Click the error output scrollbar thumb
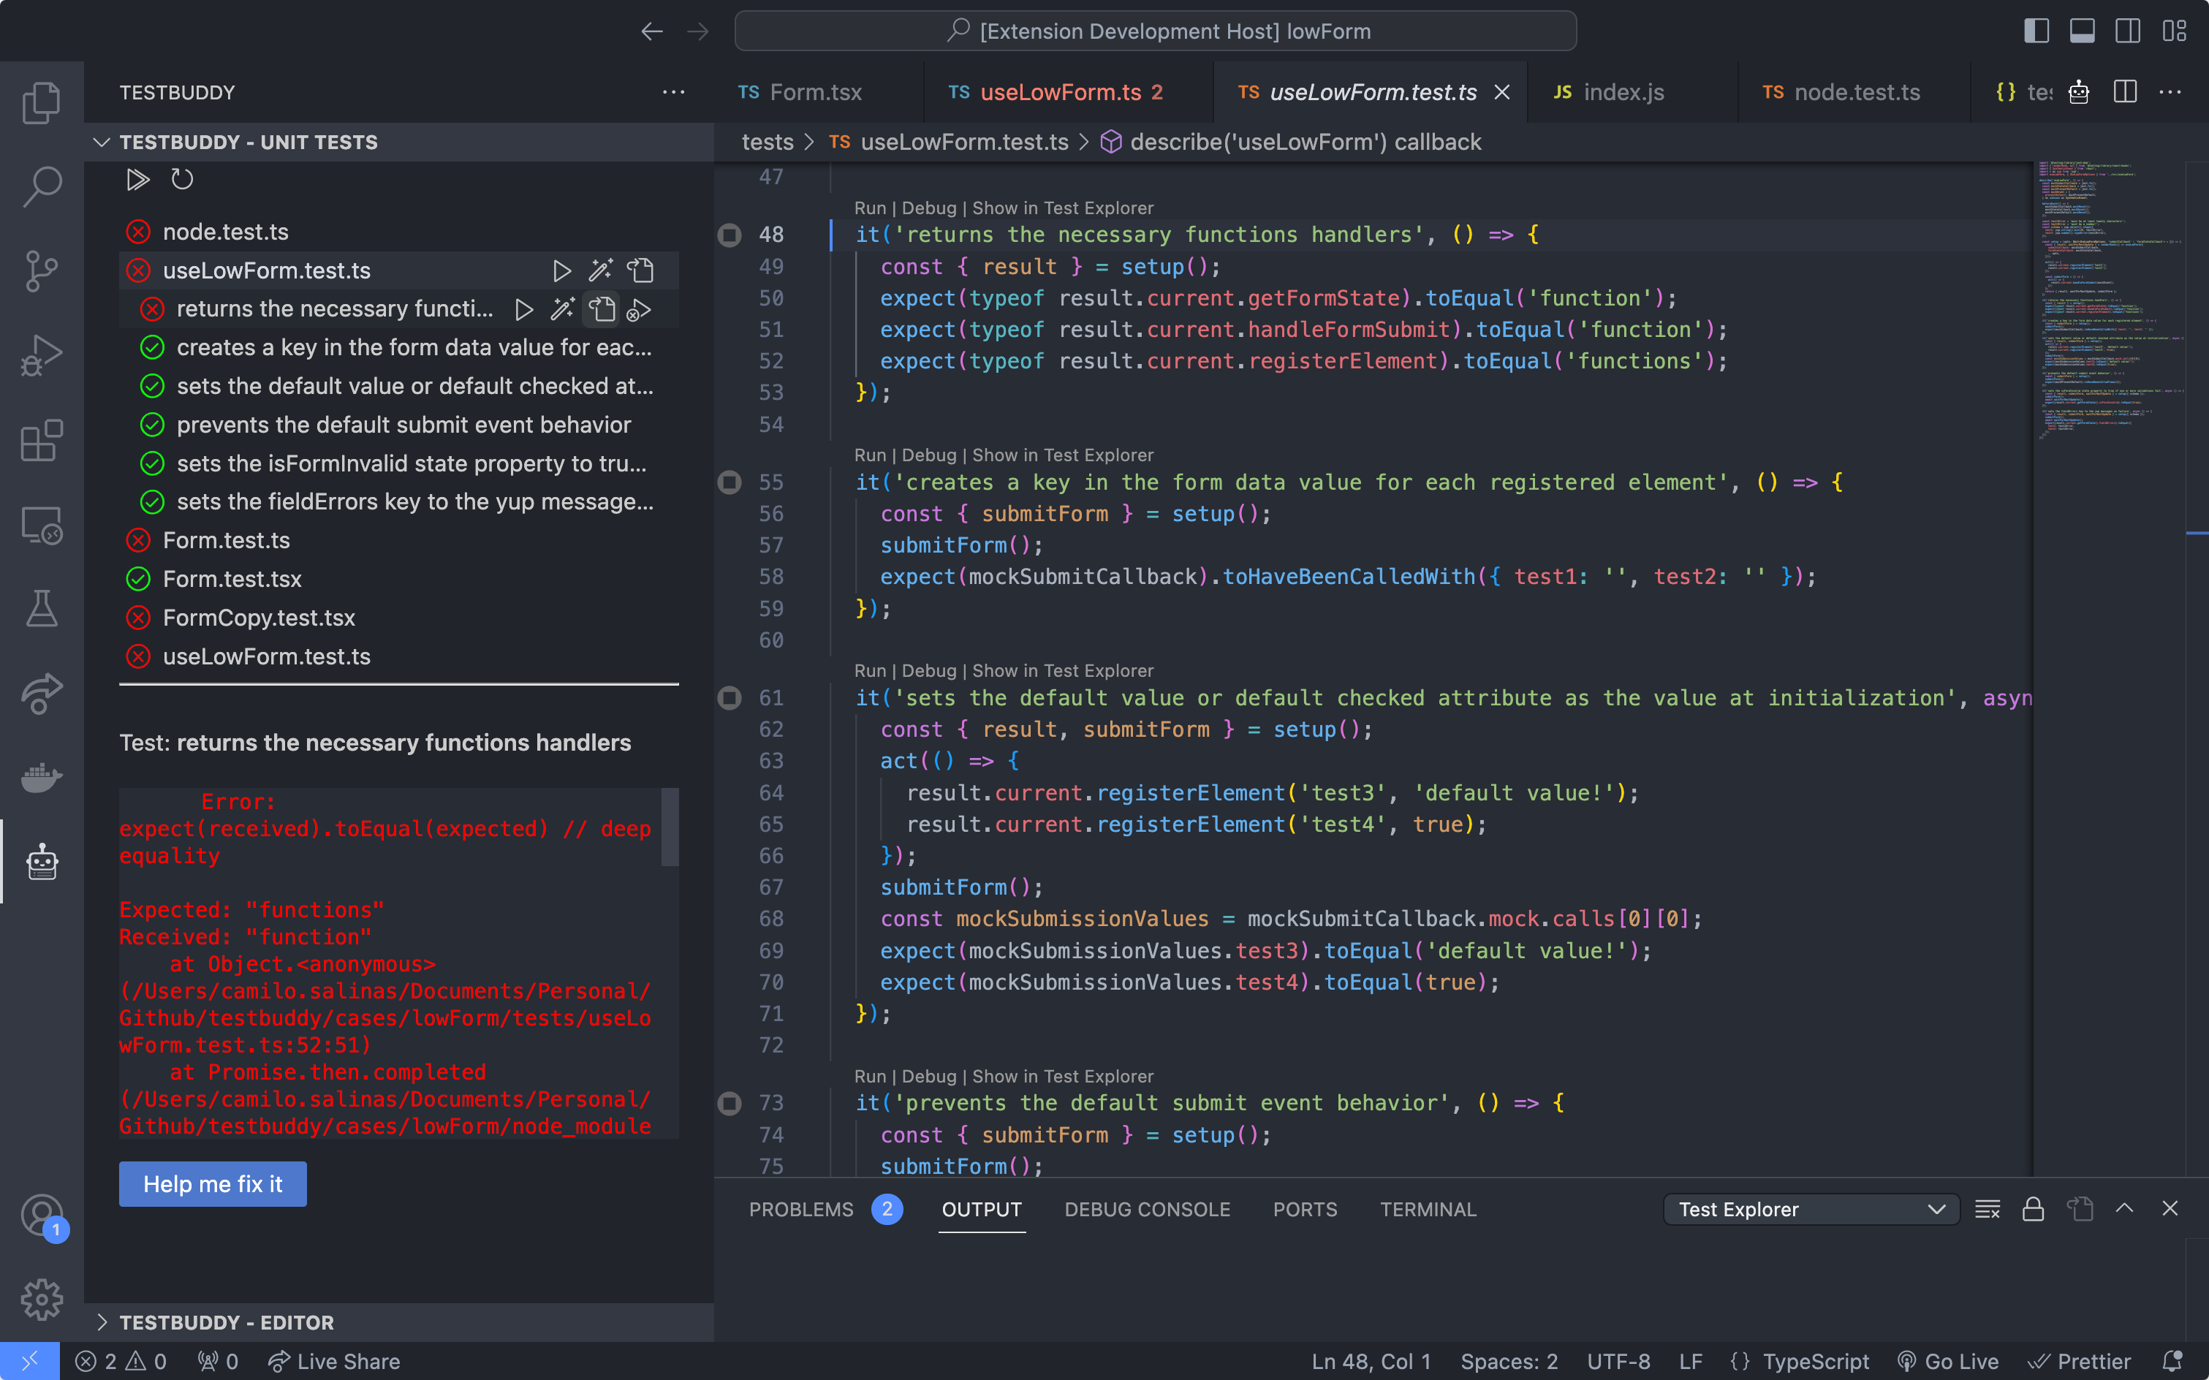Viewport: 2209px width, 1380px height. pos(670,827)
